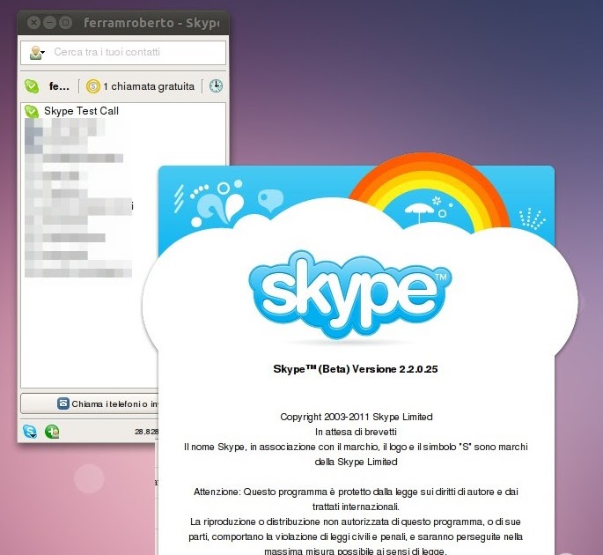Screen dimensions: 603x555
Task: Click the Skype window title bar text
Action: [151, 23]
